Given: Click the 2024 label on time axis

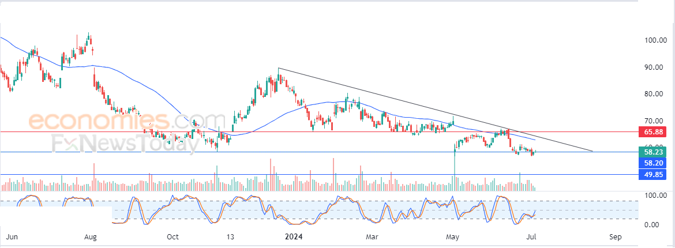Looking at the screenshot, I should pyautogui.click(x=293, y=237).
